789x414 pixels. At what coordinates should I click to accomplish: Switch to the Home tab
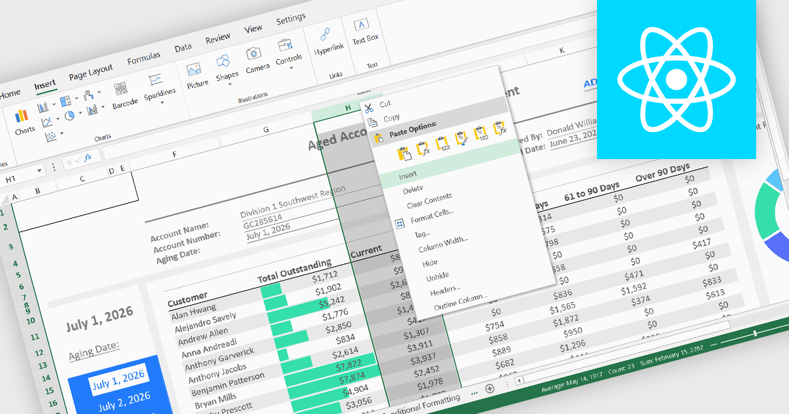(x=10, y=93)
